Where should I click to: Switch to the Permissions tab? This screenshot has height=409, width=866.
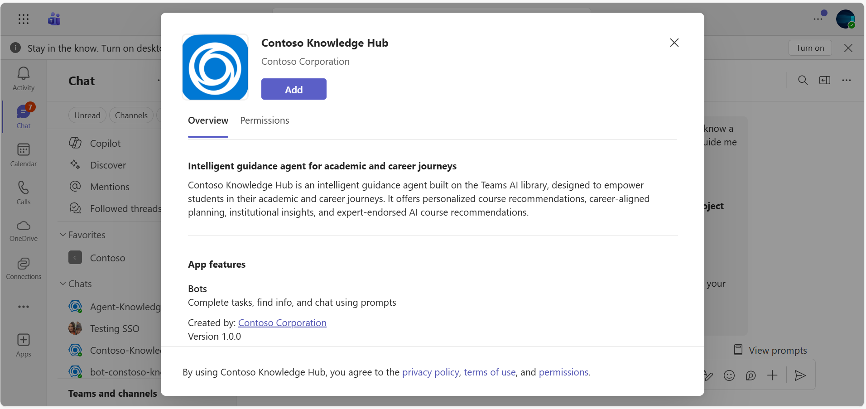[265, 120]
